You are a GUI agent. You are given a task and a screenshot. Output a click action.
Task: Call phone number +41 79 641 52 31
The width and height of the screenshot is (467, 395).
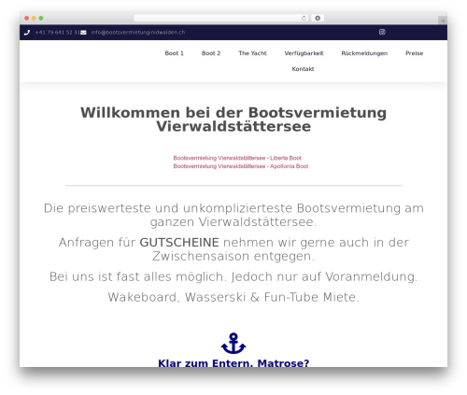[57, 33]
